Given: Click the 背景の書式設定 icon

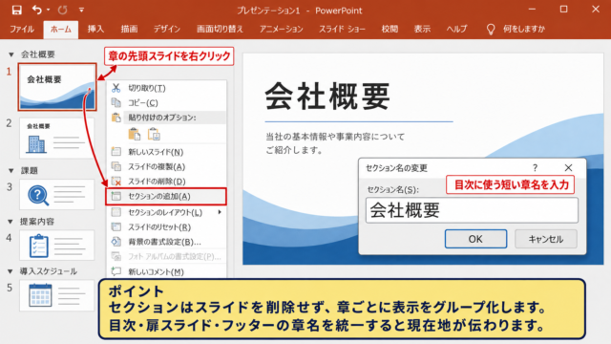Looking at the screenshot, I should tap(116, 242).
